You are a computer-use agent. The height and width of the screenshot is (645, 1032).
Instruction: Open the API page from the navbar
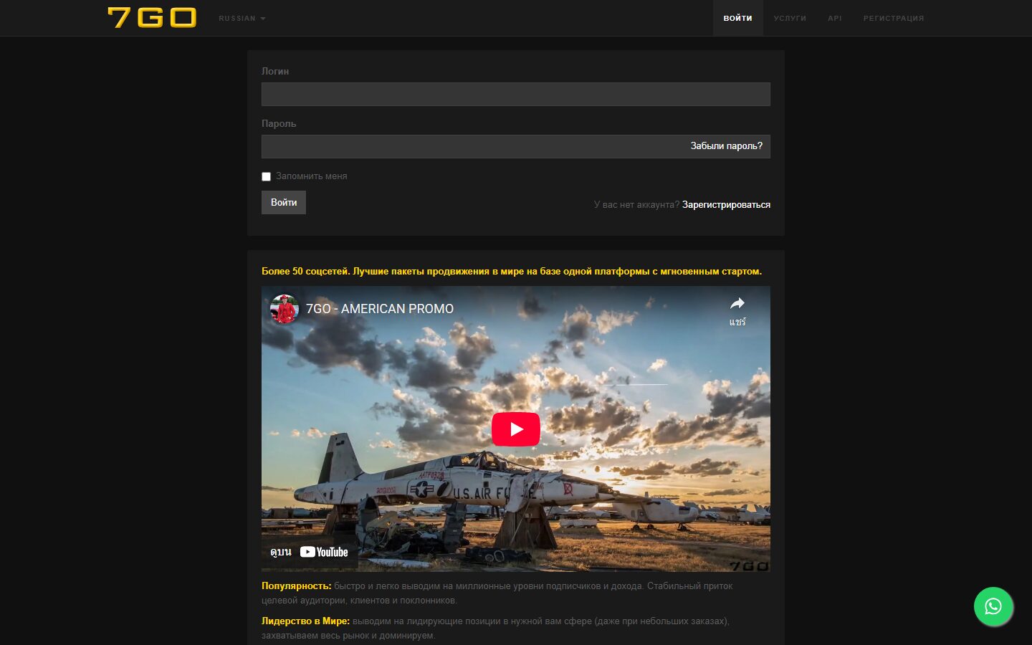[x=834, y=18]
